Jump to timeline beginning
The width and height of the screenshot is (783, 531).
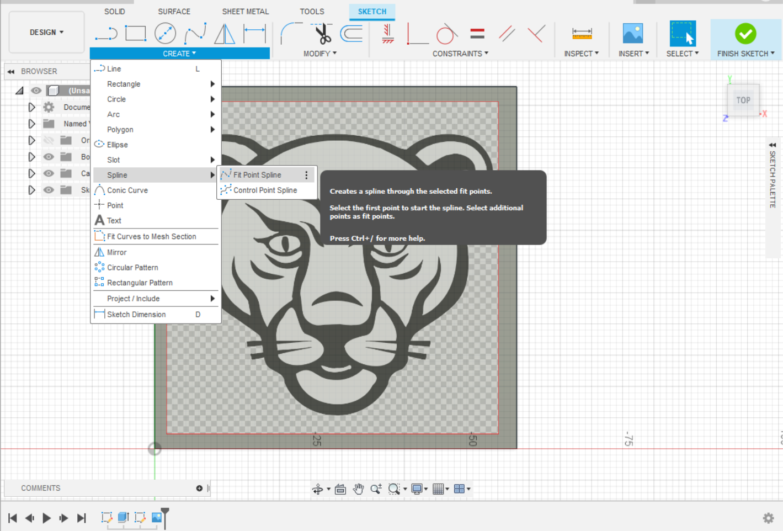[13, 518]
